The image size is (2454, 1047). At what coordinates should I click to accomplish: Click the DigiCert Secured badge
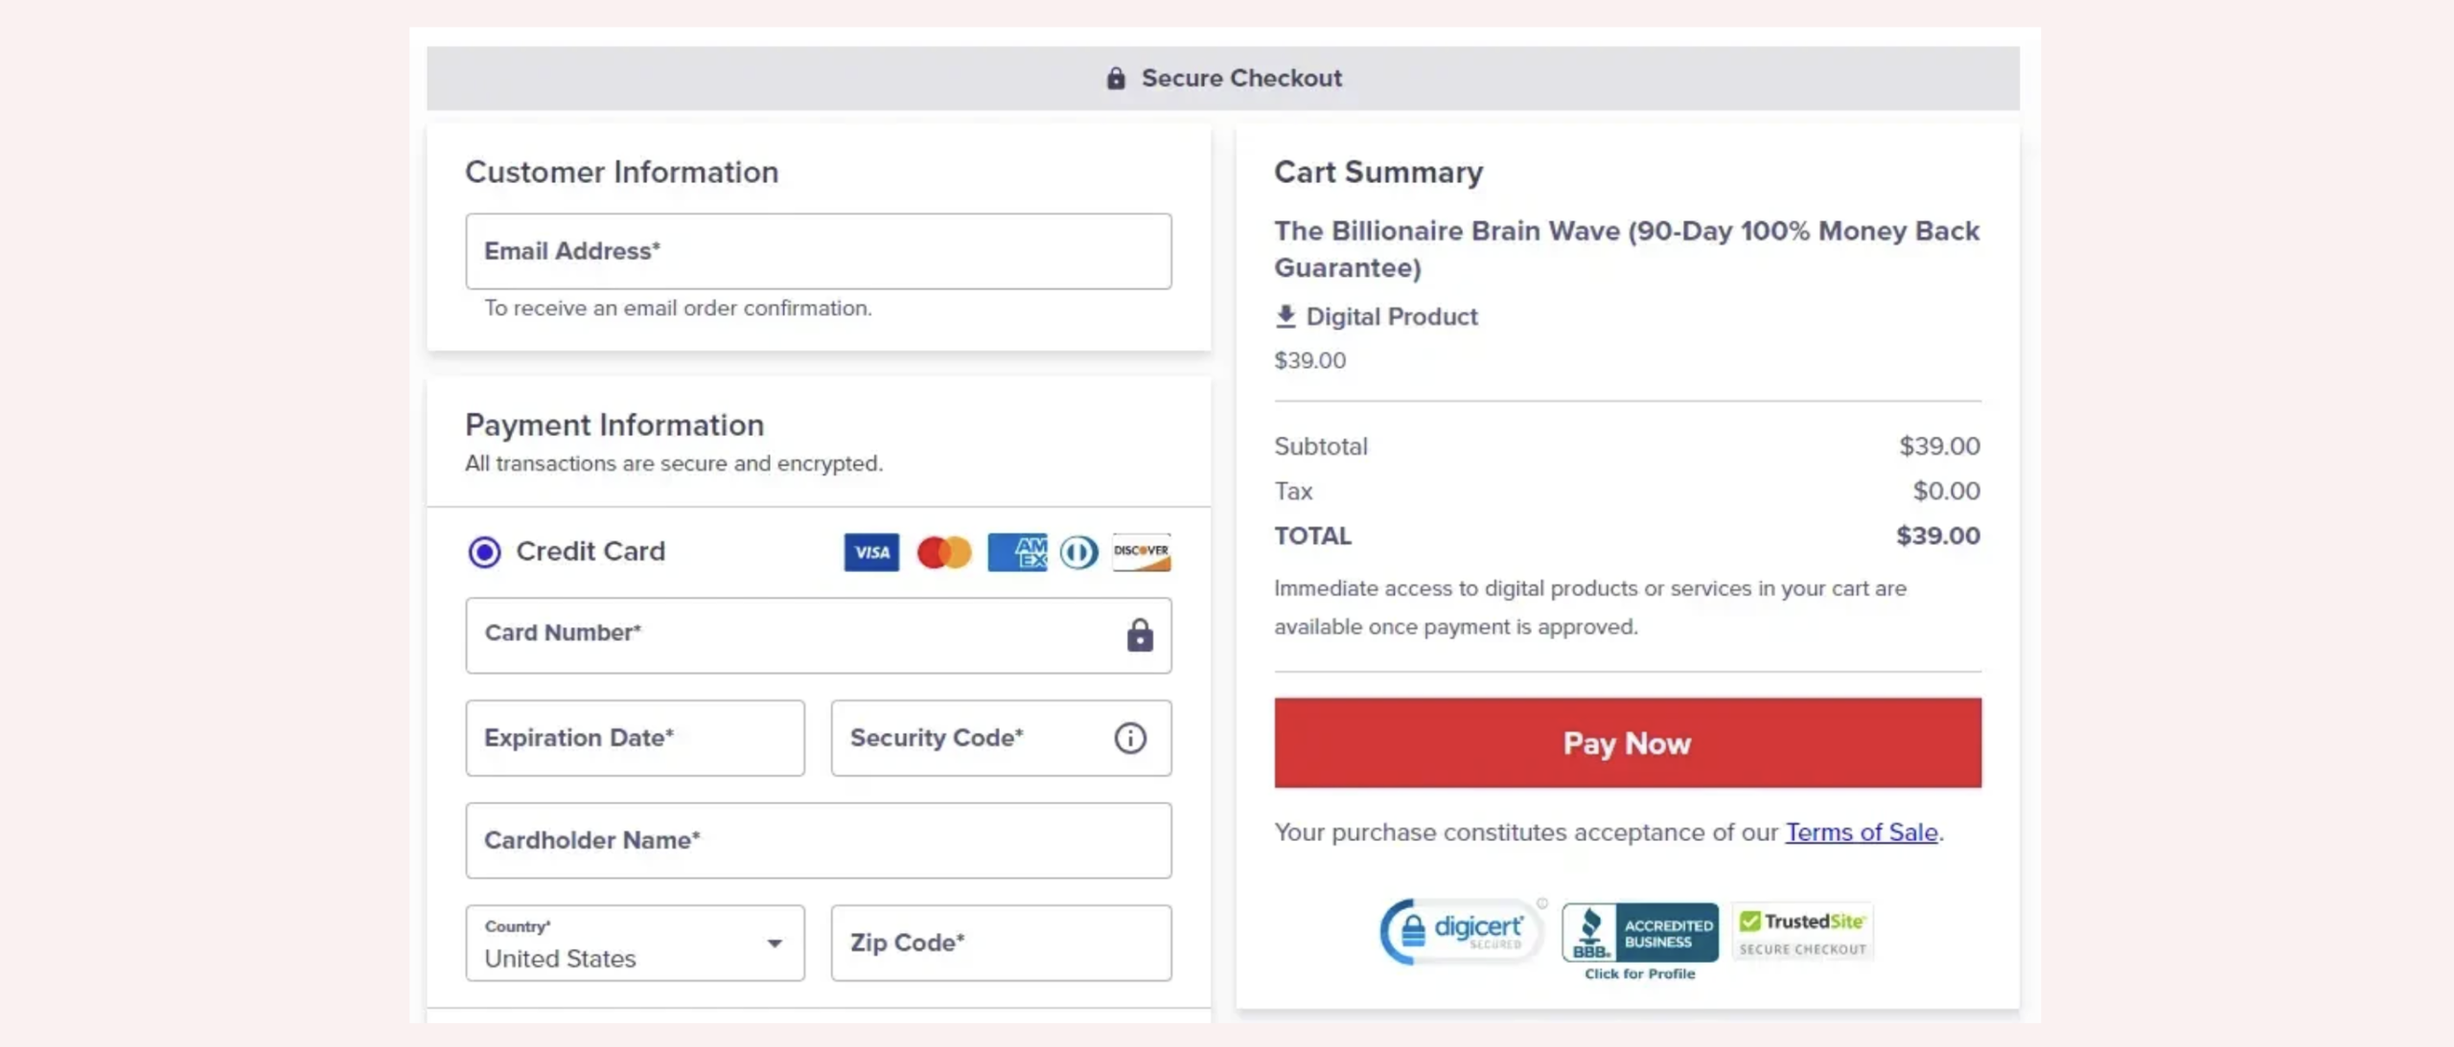tap(1460, 931)
